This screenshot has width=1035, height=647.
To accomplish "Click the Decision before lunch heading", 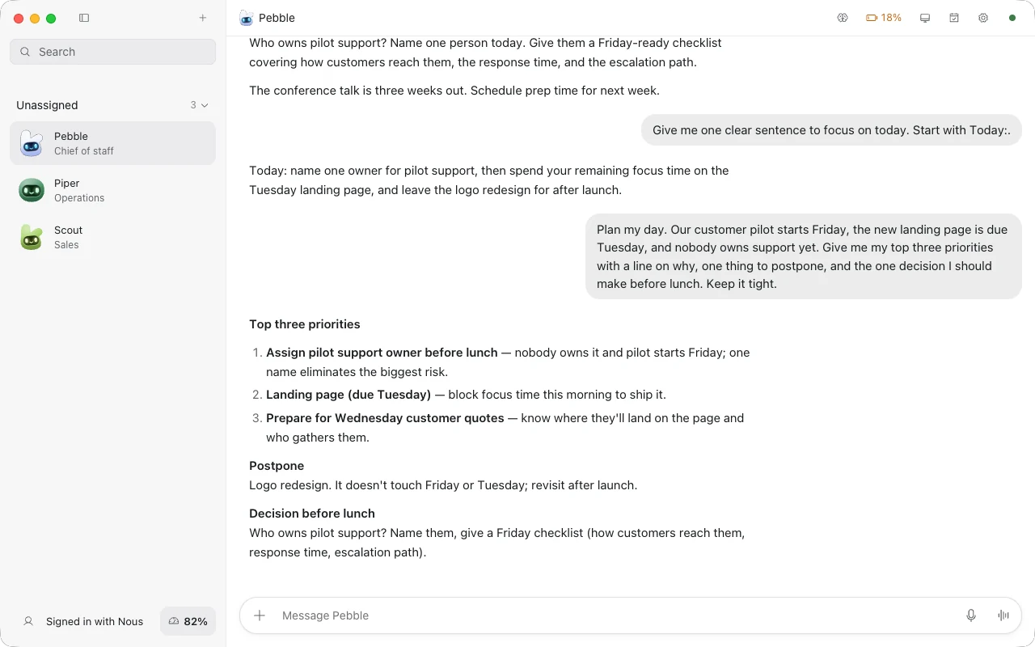I will click(312, 514).
